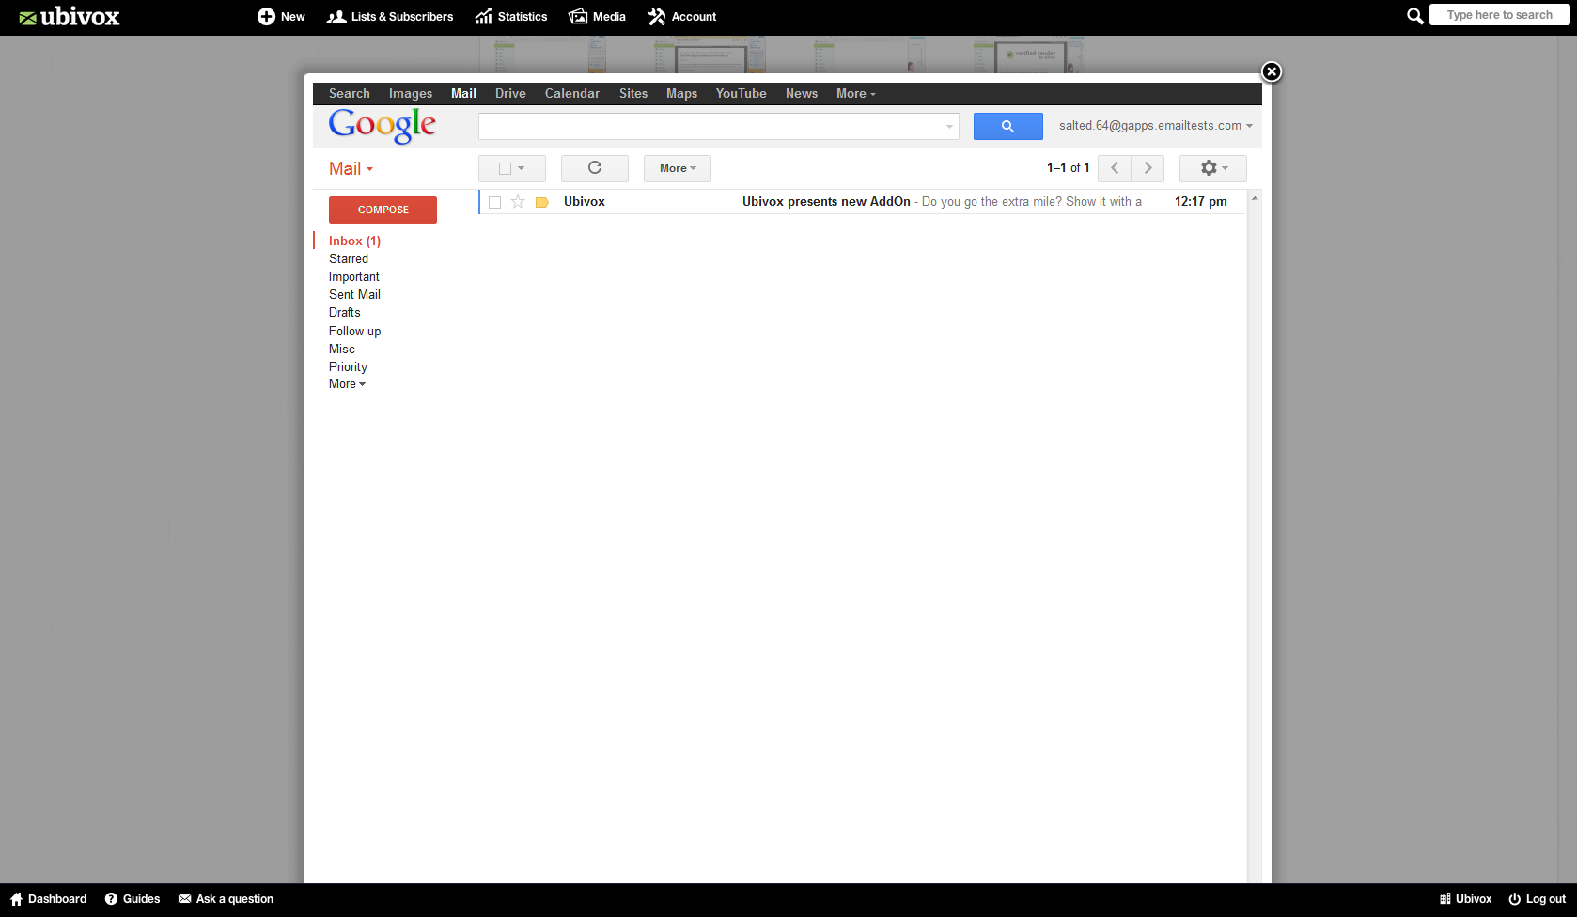Open Guides in the bottom bar
Screen dimensions: 1577x917
(133, 899)
